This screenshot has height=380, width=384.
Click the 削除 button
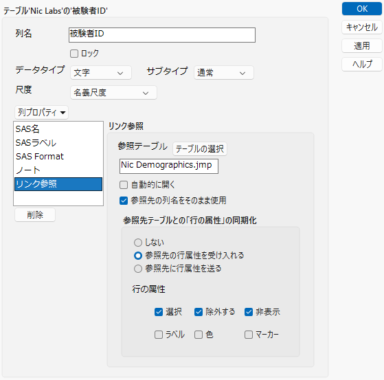point(35,215)
